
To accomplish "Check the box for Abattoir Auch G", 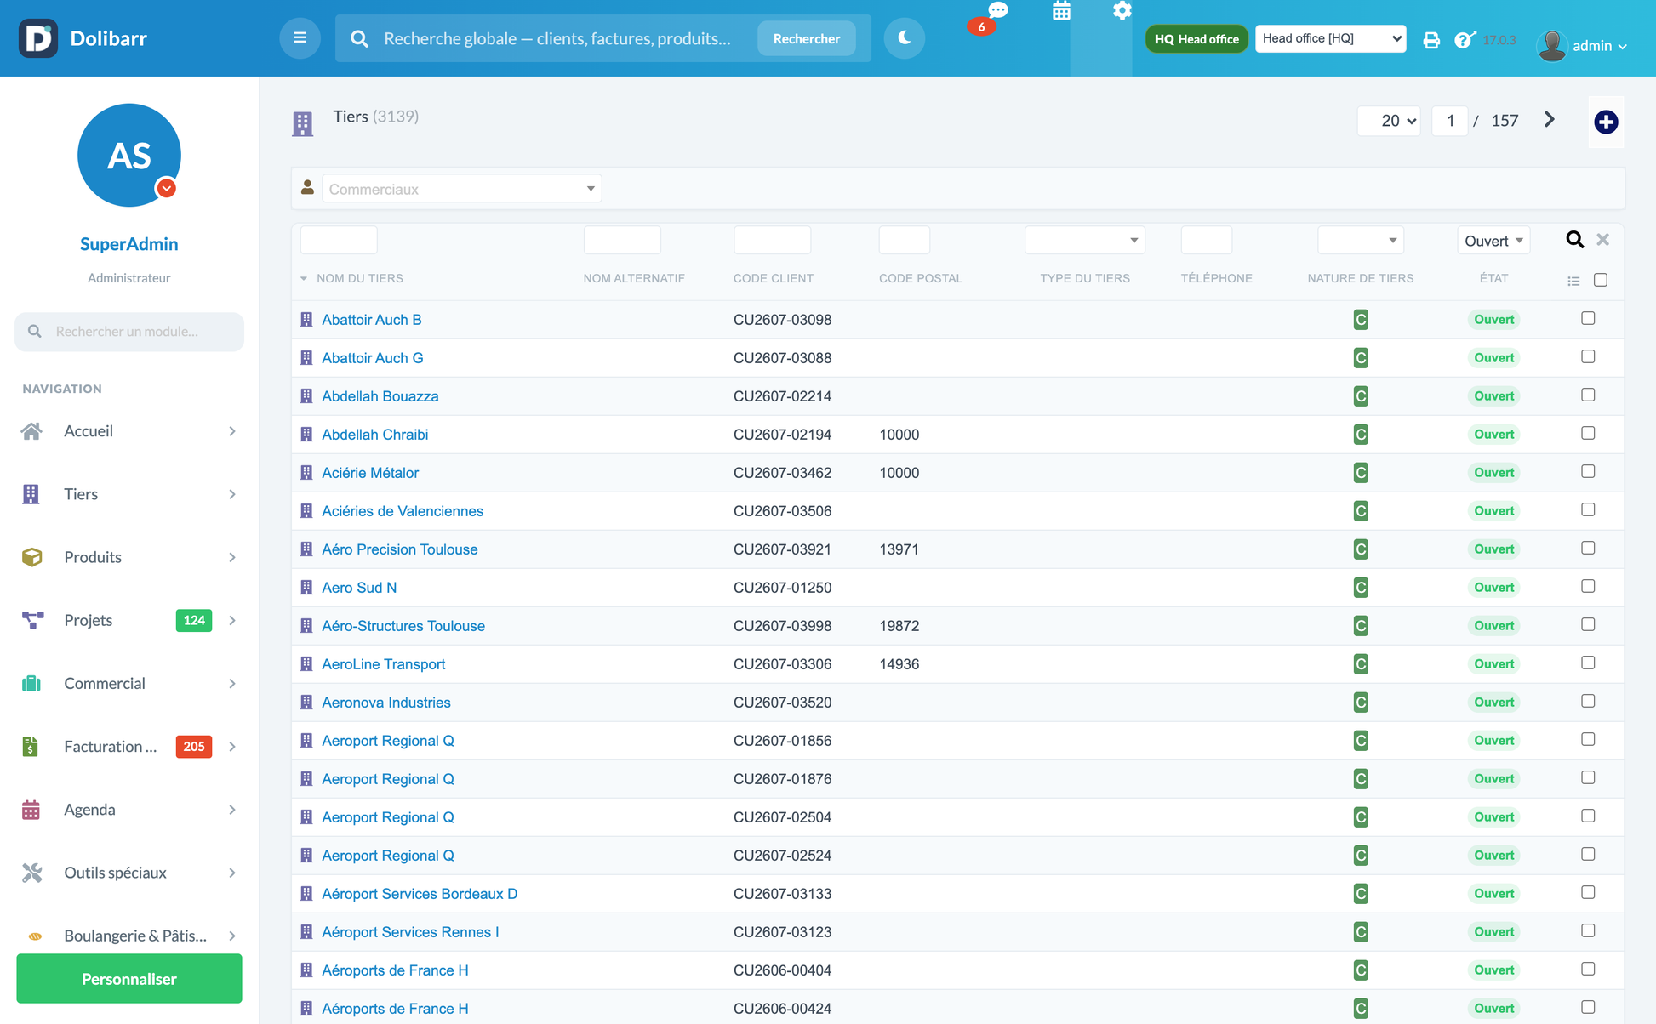I will pyautogui.click(x=1588, y=356).
